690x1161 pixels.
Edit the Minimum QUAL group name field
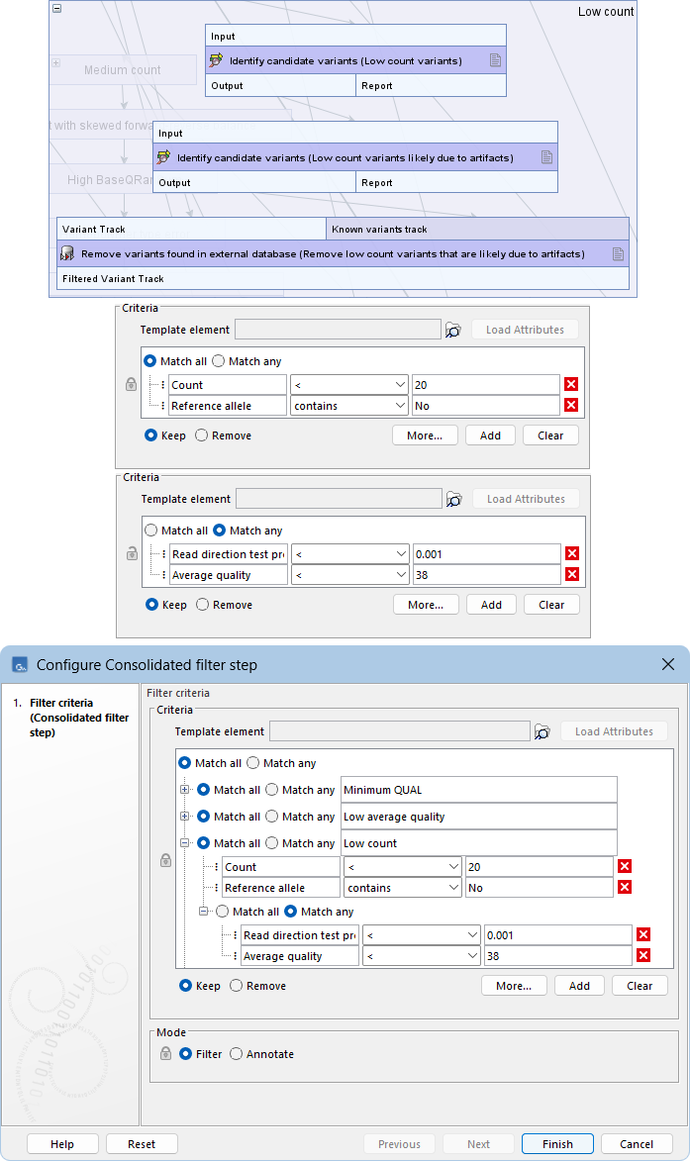[479, 790]
